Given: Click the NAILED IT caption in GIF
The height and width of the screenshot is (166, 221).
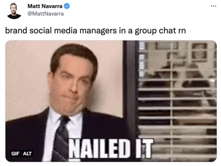Looking at the screenshot, I should point(111,149).
